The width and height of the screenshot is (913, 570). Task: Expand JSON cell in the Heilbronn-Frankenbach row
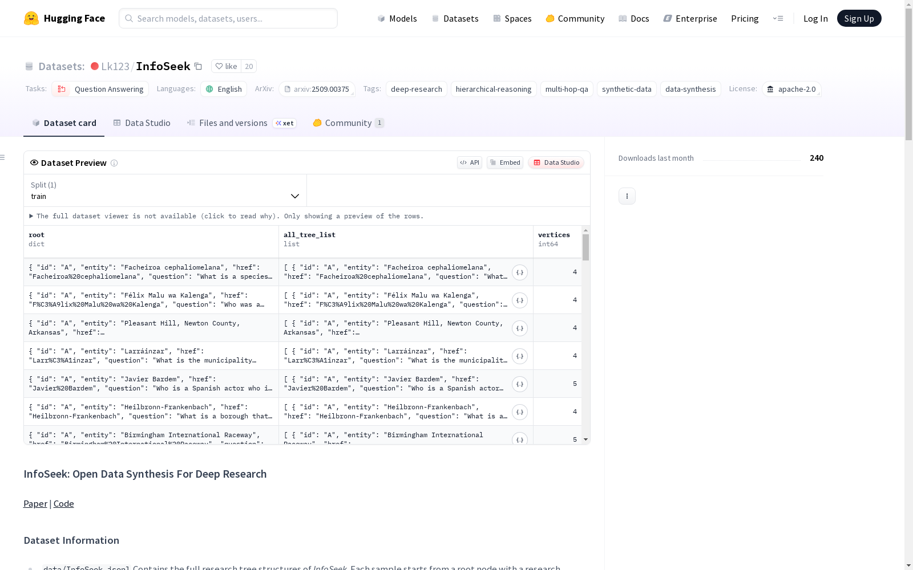click(519, 412)
